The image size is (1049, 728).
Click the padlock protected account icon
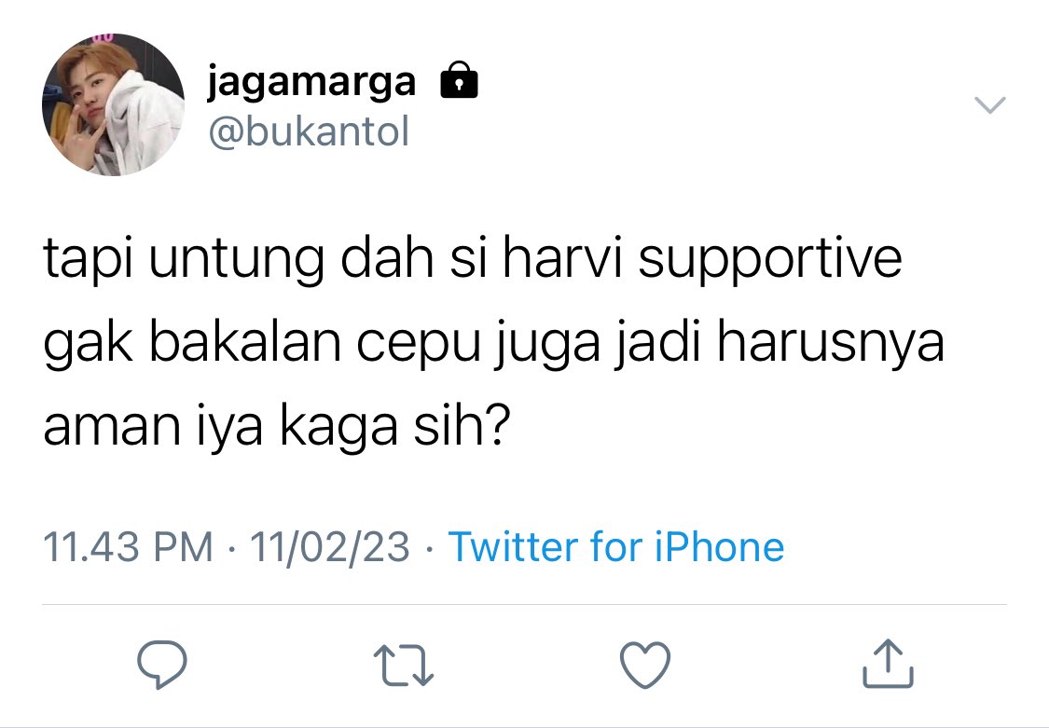[459, 80]
